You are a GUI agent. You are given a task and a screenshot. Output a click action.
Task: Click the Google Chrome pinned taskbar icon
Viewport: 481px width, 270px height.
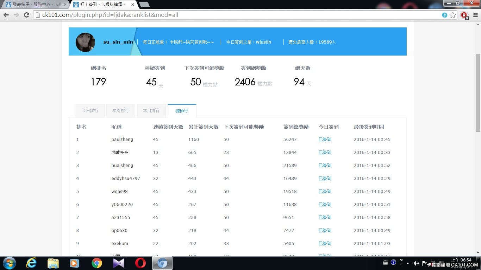[x=96, y=263]
